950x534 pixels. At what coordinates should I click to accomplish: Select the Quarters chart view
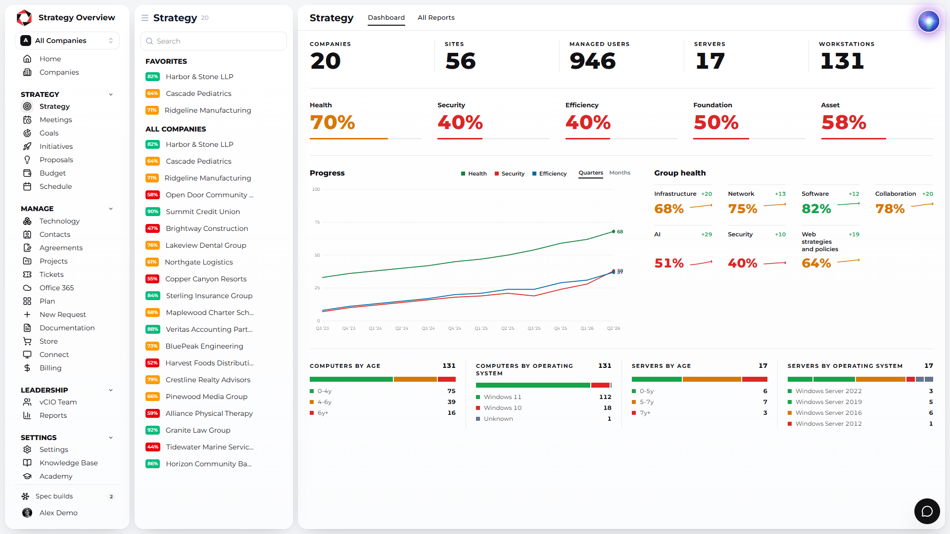[591, 173]
